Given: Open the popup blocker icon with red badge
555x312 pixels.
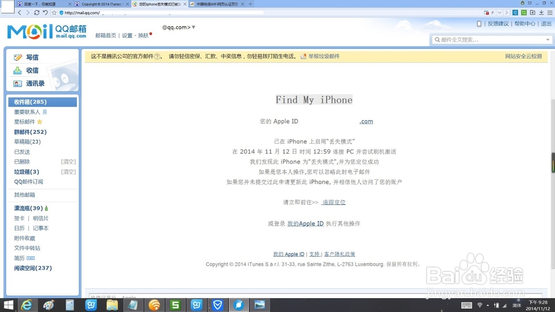Looking at the screenshot, I should point(486,13).
